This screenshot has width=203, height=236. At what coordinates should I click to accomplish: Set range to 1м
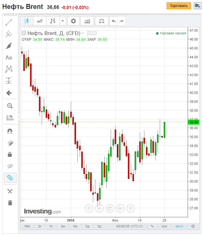tap(75, 226)
